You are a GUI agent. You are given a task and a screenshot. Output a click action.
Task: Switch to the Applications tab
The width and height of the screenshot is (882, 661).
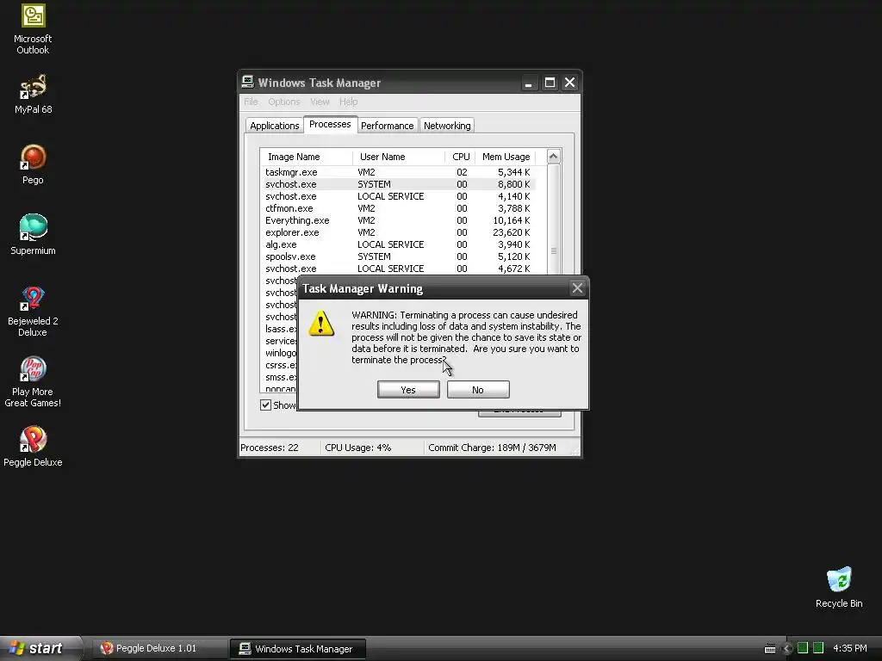(x=275, y=126)
